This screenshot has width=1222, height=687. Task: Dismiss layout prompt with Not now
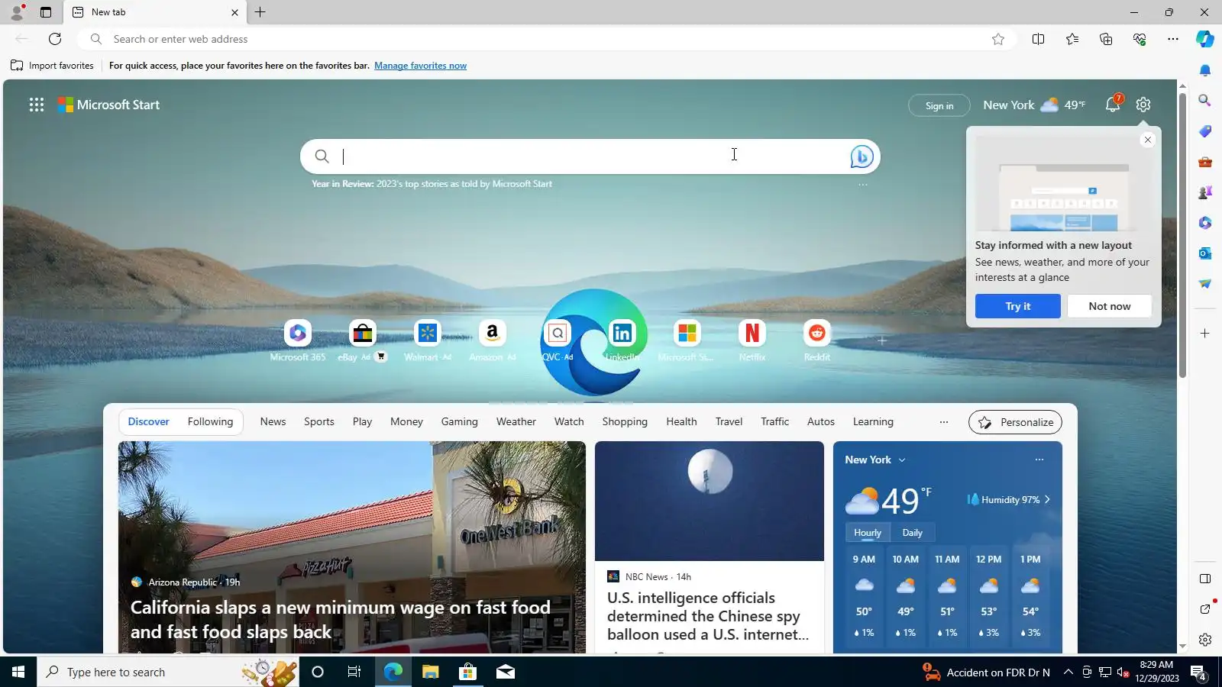pos(1110,306)
